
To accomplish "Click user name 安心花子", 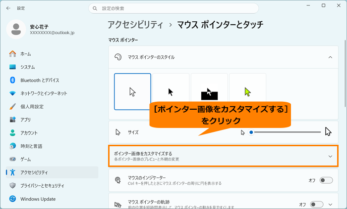I will tap(39, 27).
